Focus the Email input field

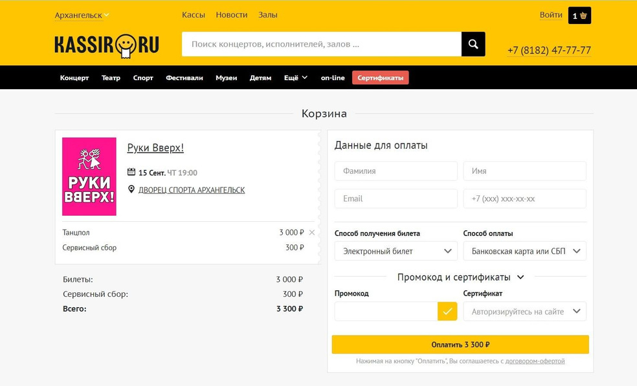tap(396, 198)
